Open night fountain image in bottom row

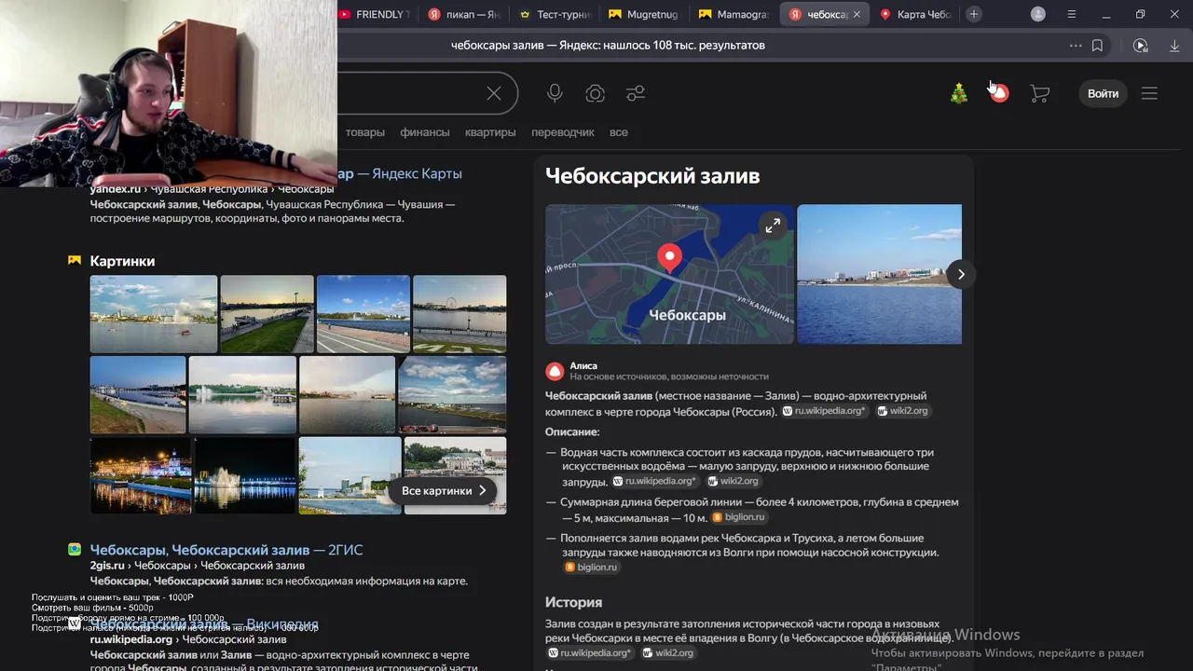[244, 475]
